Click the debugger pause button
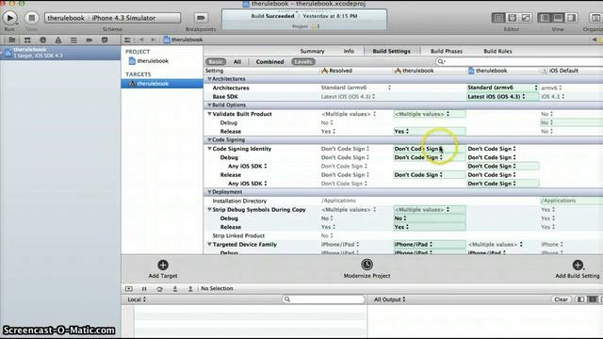Viewport: 603px width, 339px height. click(x=144, y=289)
